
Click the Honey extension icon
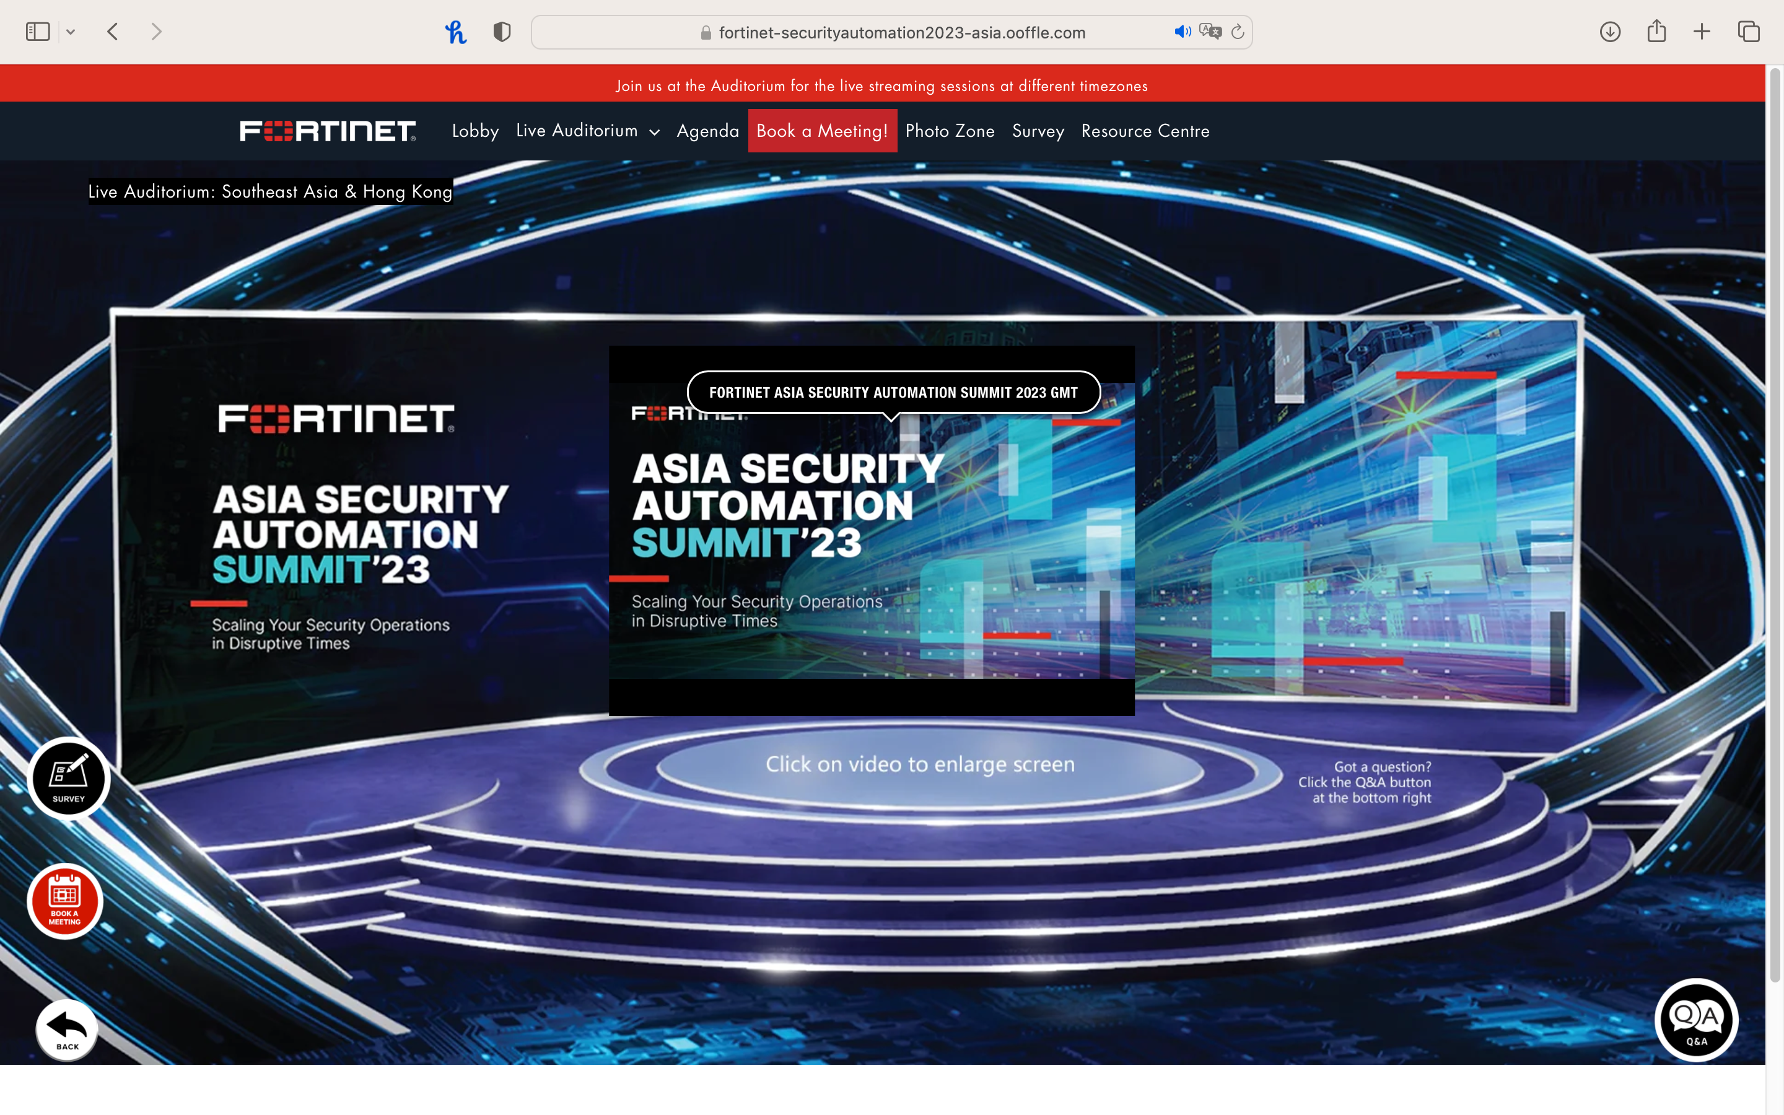coord(455,32)
